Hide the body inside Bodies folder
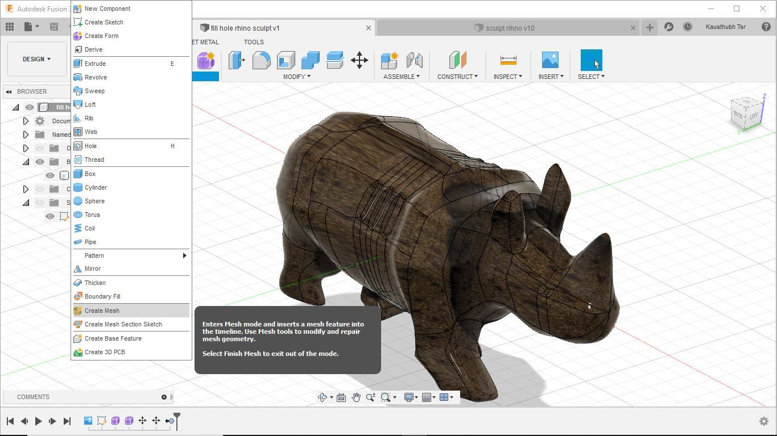This screenshot has height=436, width=777. point(50,175)
